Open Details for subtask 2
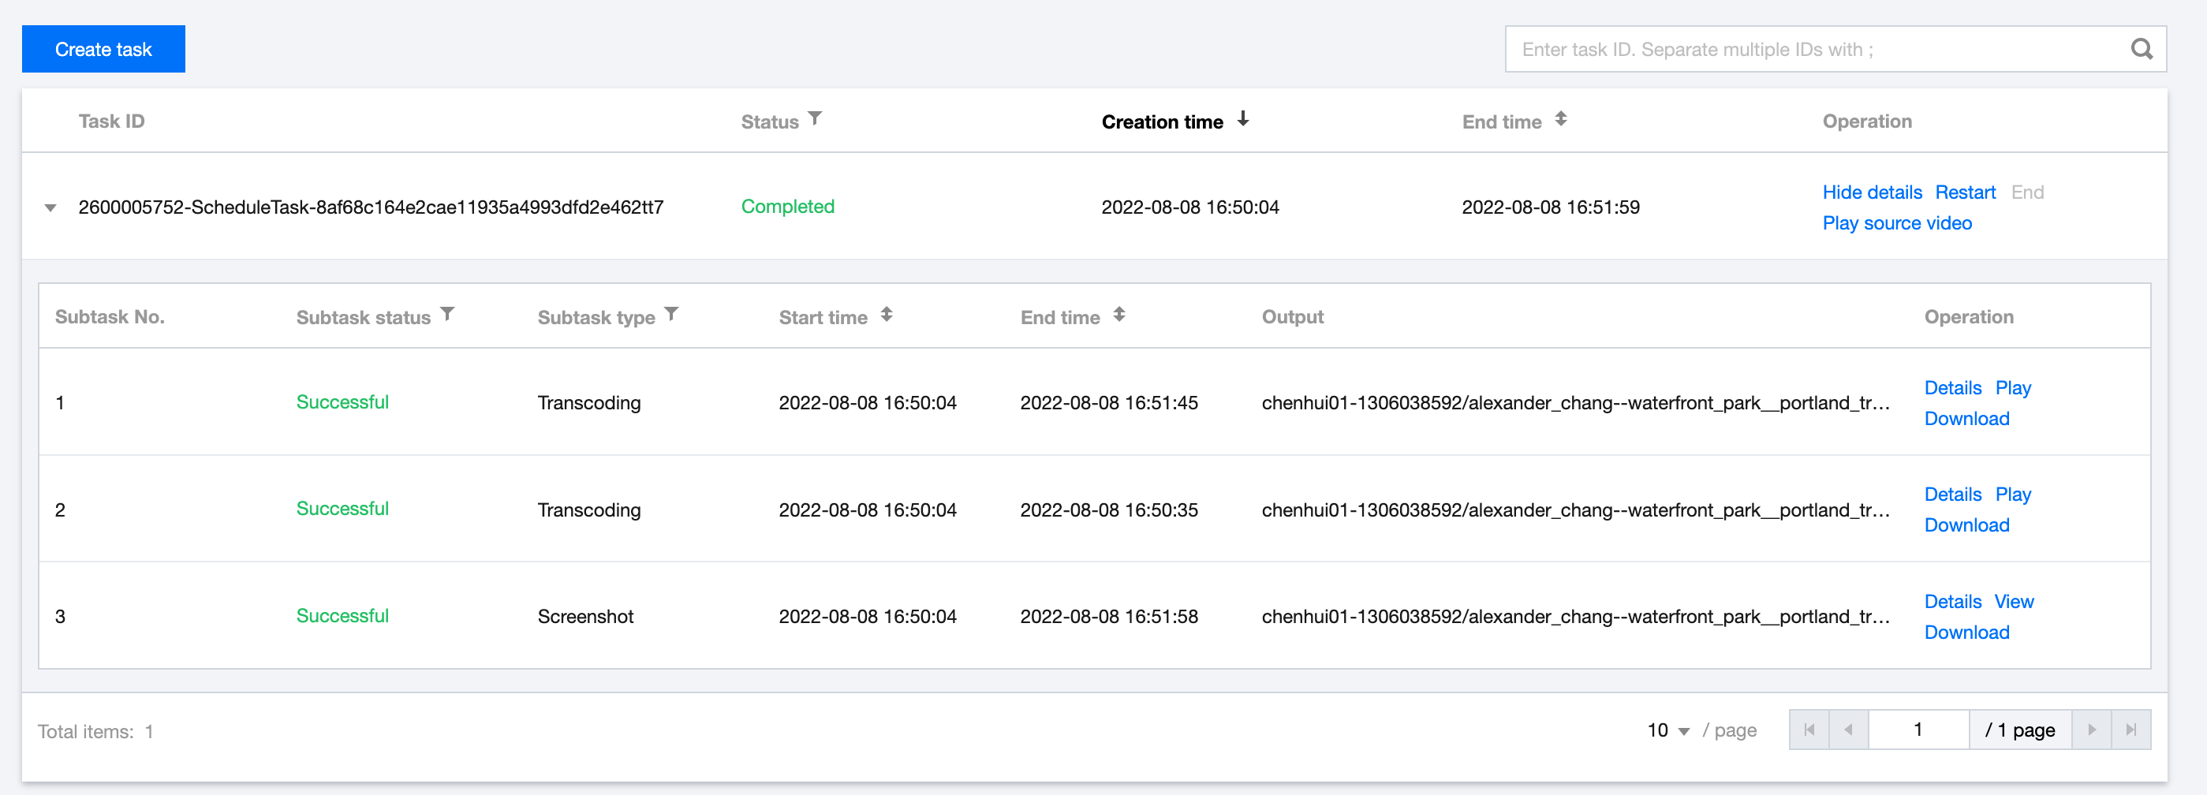Screen dimensions: 2207x795 1952,495
